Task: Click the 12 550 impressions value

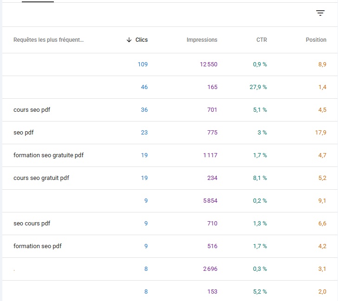Action: pos(208,64)
